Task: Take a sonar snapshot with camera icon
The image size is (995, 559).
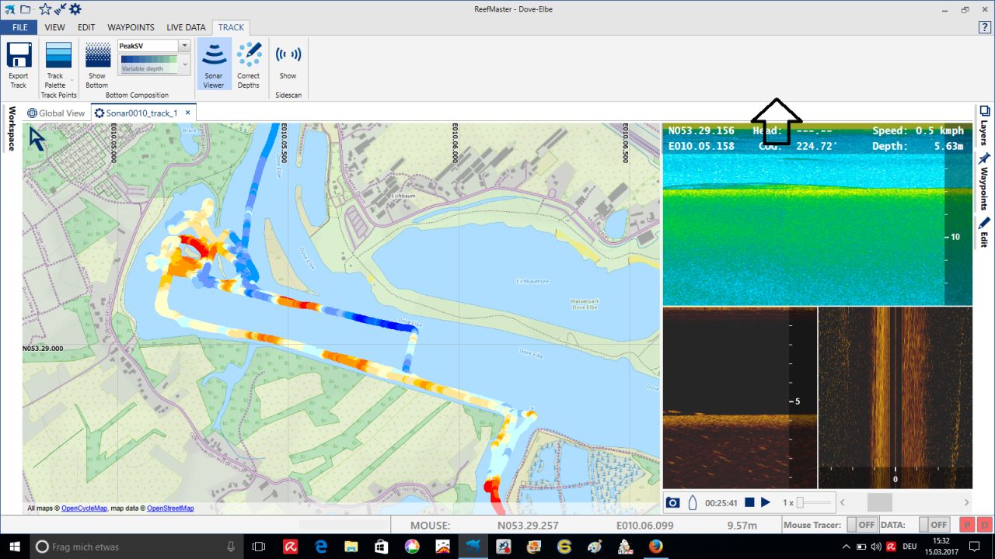Action: 672,502
